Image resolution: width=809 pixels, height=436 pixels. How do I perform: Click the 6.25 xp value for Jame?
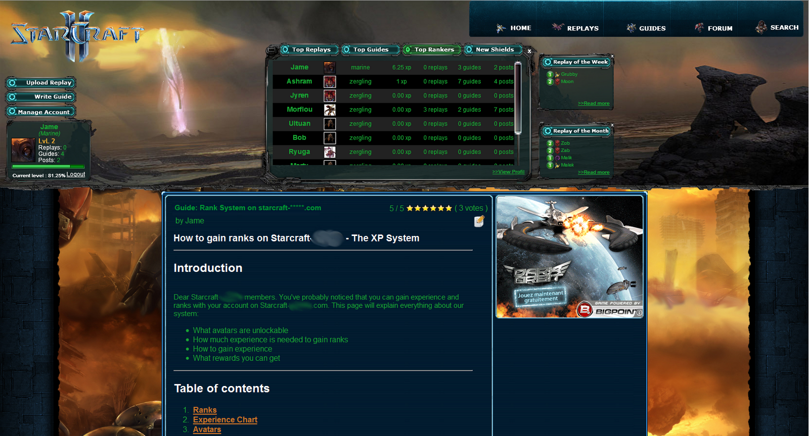(x=401, y=67)
